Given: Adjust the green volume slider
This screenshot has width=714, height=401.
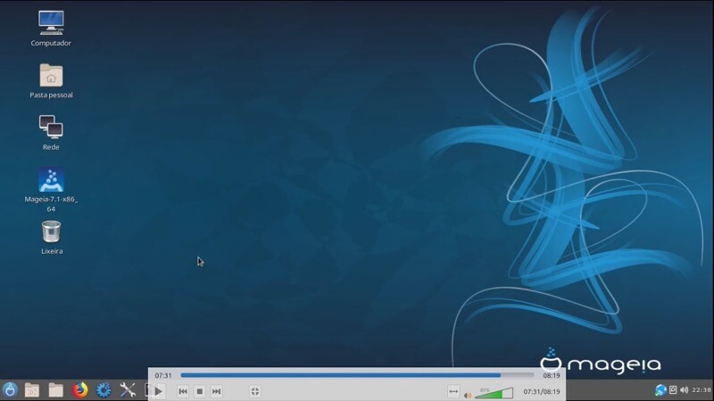Looking at the screenshot, I should pos(494,393).
